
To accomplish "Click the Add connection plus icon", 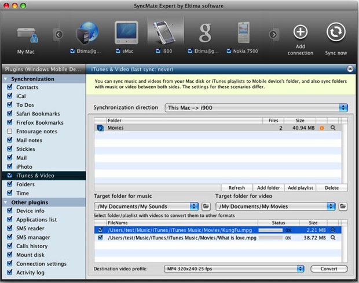I will click(301, 32).
